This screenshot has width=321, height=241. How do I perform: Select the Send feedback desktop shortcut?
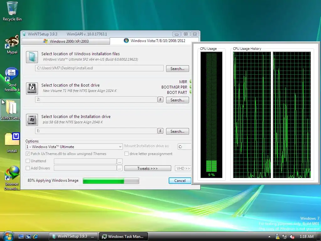12,79
